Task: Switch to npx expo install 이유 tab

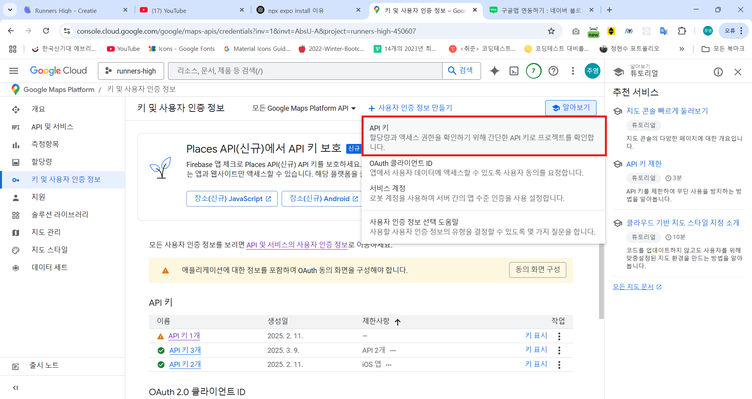Action: (309, 10)
